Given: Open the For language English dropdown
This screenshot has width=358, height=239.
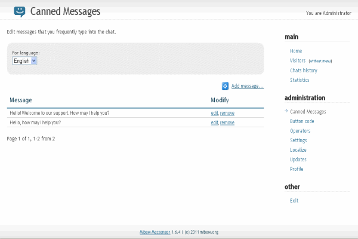Looking at the screenshot, I should click(24, 61).
